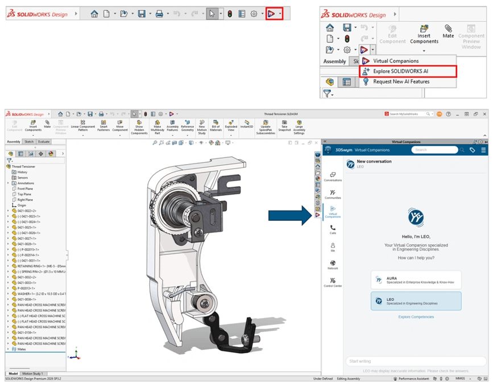The image size is (493, 385).
Task: Click the Help question-mark icon
Action: pyautogui.click(x=448, y=114)
